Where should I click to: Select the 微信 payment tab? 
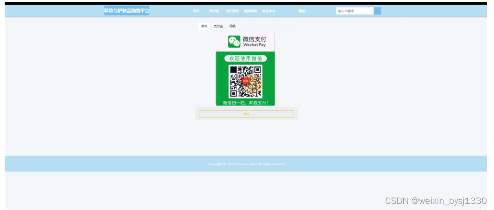pyautogui.click(x=204, y=26)
